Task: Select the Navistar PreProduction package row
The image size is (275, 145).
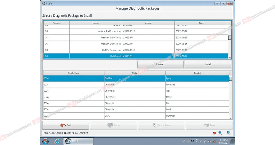Action: (x=136, y=31)
